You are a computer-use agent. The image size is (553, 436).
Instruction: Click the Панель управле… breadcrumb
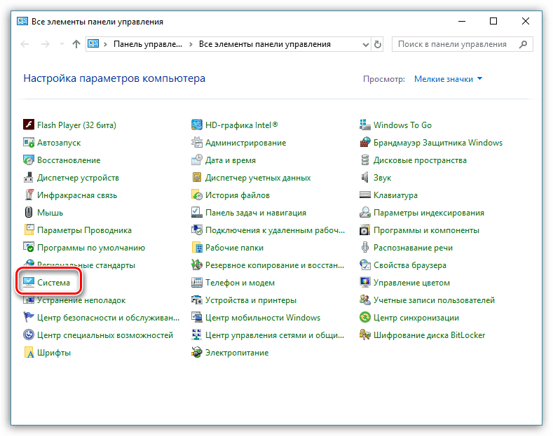pyautogui.click(x=148, y=44)
